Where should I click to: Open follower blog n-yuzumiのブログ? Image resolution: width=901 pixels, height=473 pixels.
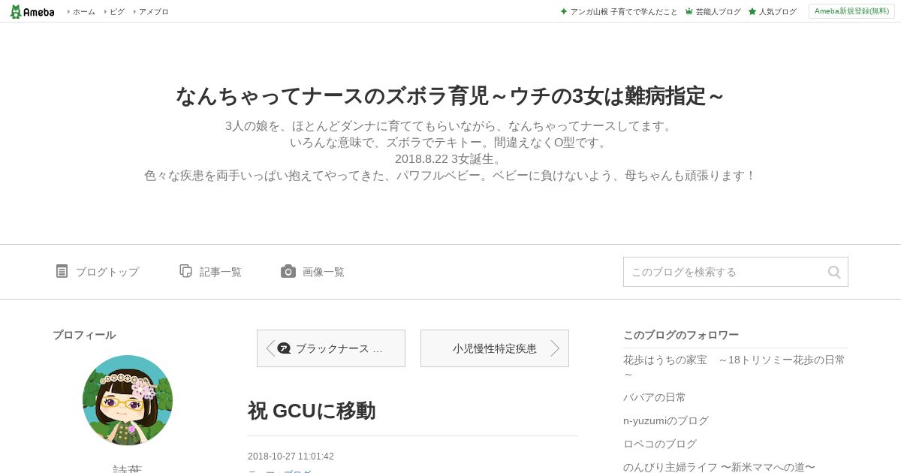(666, 420)
